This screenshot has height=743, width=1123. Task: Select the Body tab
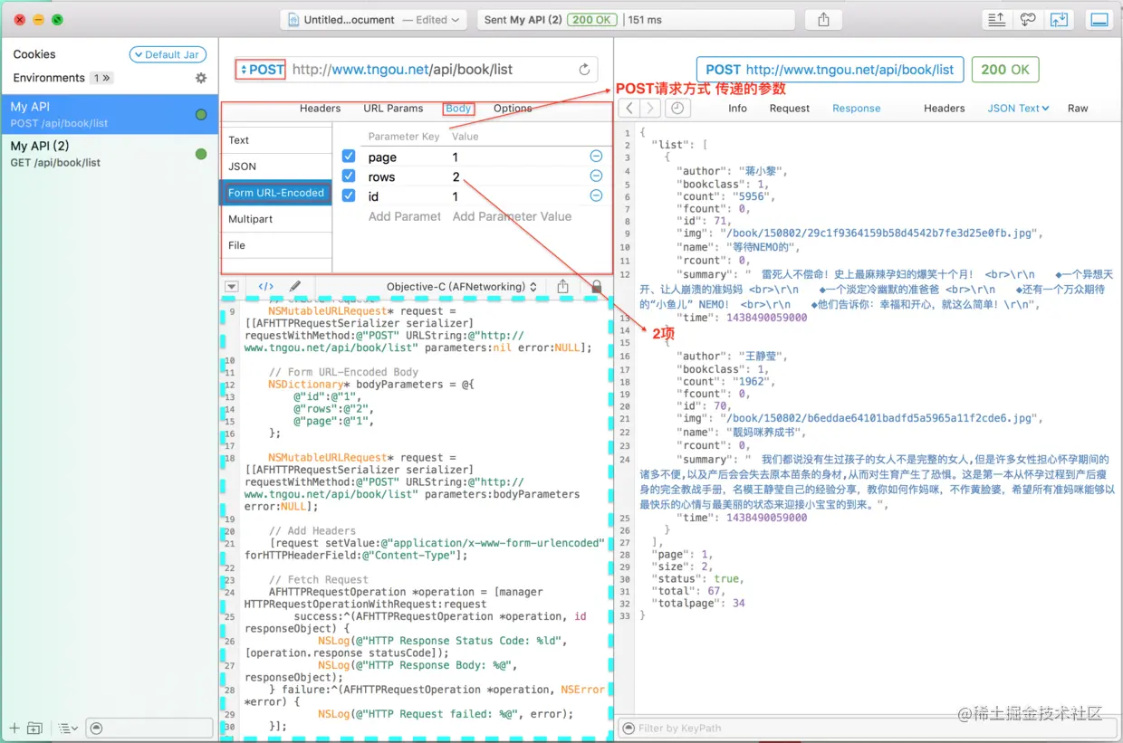pyautogui.click(x=458, y=108)
